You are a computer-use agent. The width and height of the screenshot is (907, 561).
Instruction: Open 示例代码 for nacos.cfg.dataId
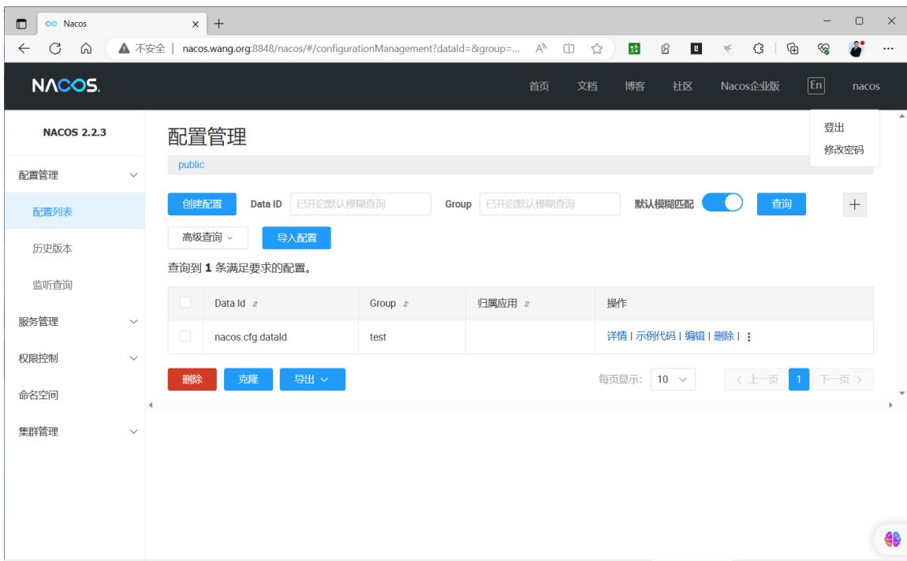click(655, 336)
